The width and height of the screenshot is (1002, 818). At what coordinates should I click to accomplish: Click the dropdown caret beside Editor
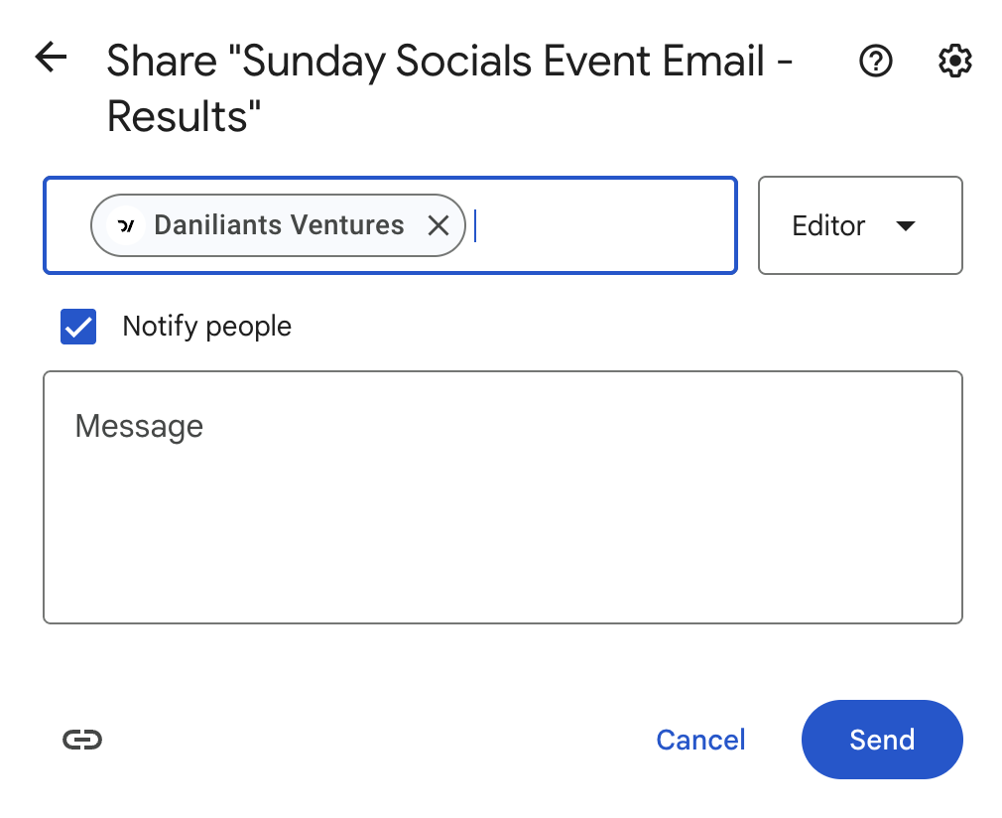[905, 225]
